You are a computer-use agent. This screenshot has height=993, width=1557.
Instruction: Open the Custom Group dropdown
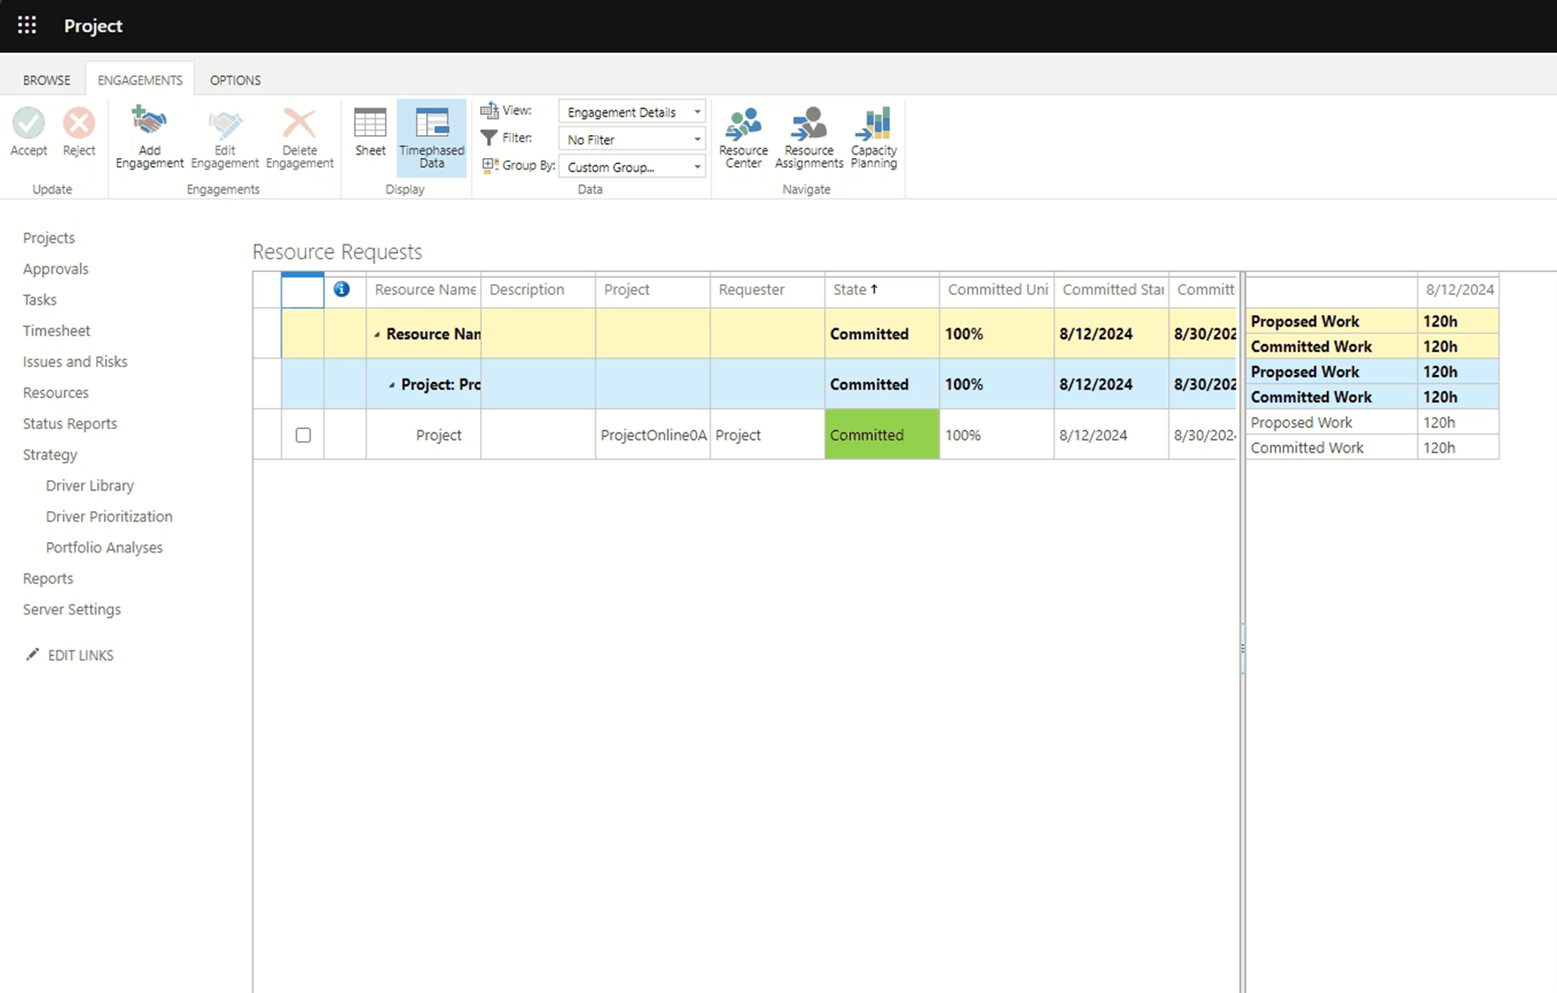coord(632,167)
